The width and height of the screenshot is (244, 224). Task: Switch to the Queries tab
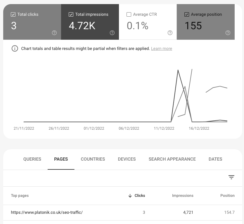tap(32, 159)
